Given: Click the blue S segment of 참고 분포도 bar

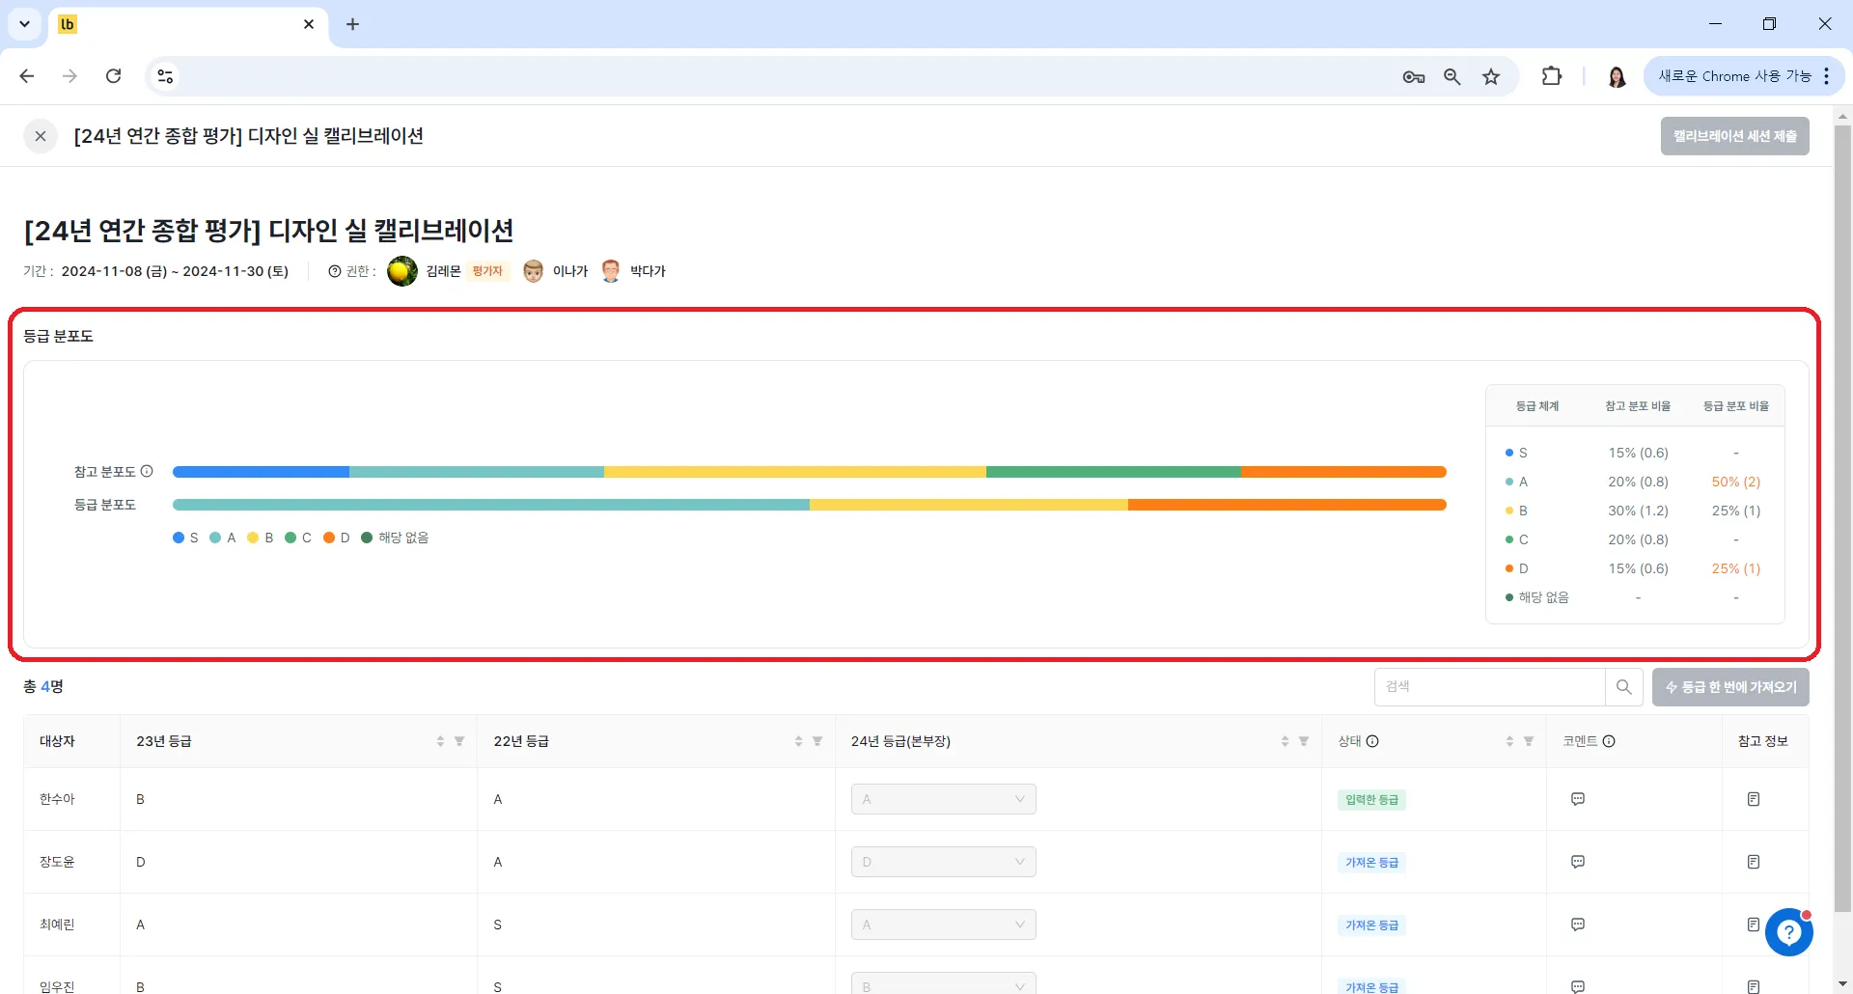Looking at the screenshot, I should [261, 472].
